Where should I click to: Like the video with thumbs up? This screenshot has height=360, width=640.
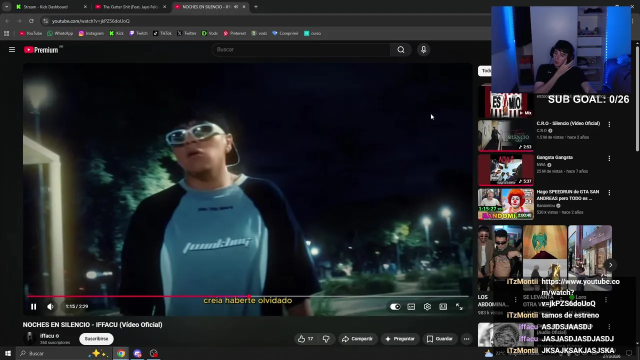305,338
